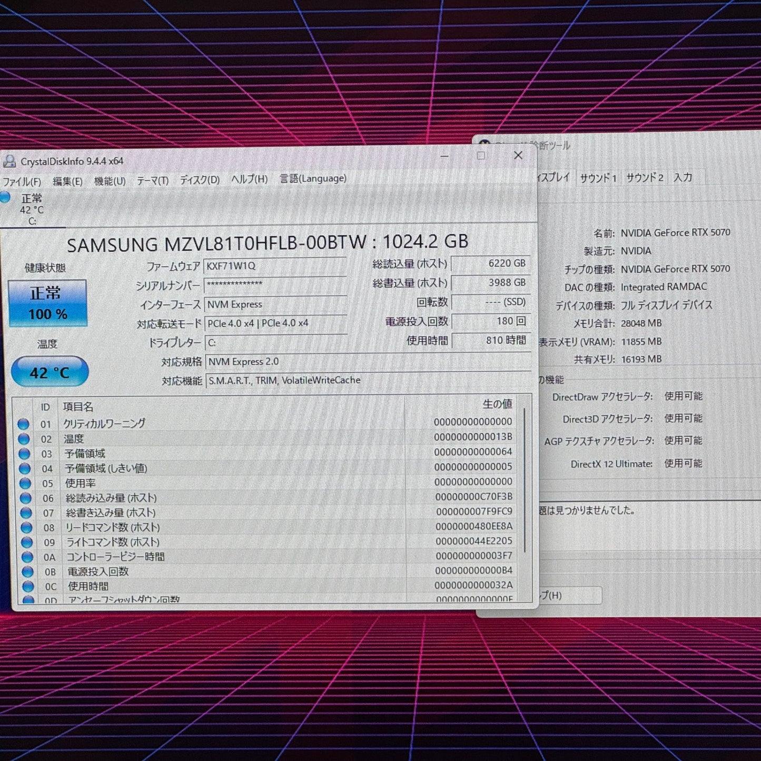Image resolution: width=761 pixels, height=761 pixels.
Task: Click raw value 00000000C70F3B
Action: point(473,496)
